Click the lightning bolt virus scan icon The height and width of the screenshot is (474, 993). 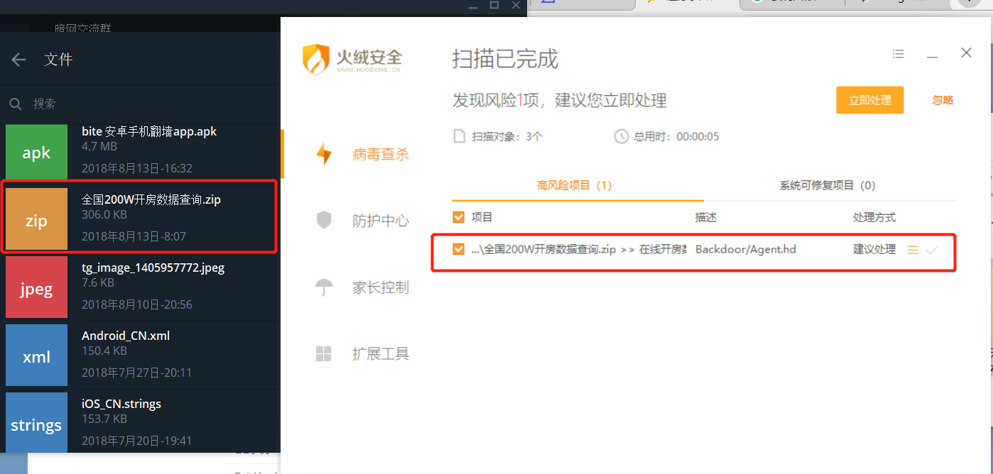click(x=324, y=154)
